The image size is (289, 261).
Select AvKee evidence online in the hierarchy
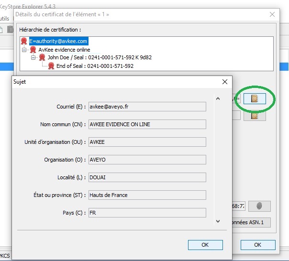64,50
